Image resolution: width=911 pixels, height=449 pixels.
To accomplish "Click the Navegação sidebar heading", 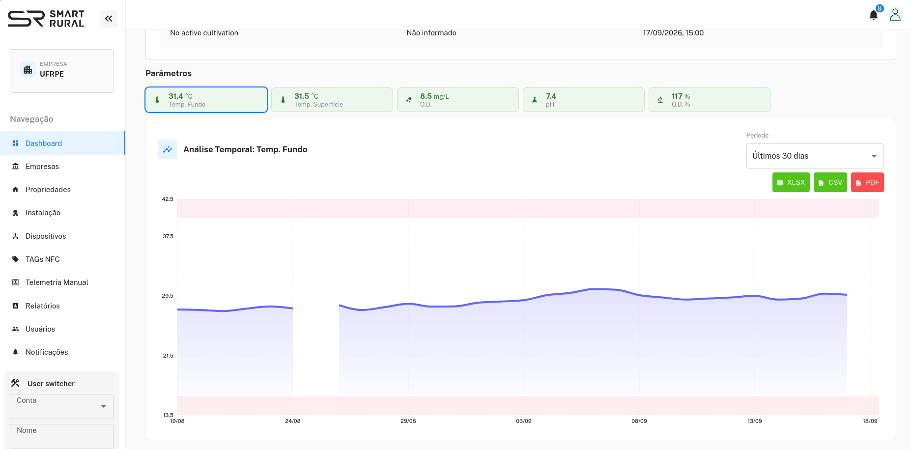I will (31, 119).
